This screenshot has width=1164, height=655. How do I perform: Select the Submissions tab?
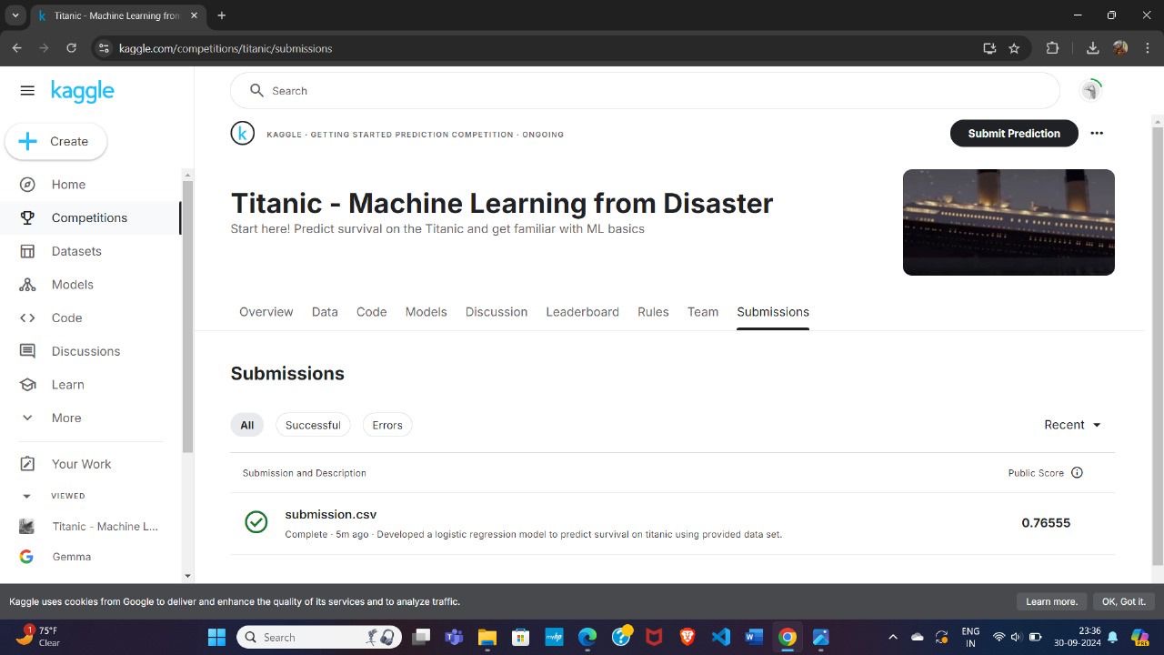(773, 311)
